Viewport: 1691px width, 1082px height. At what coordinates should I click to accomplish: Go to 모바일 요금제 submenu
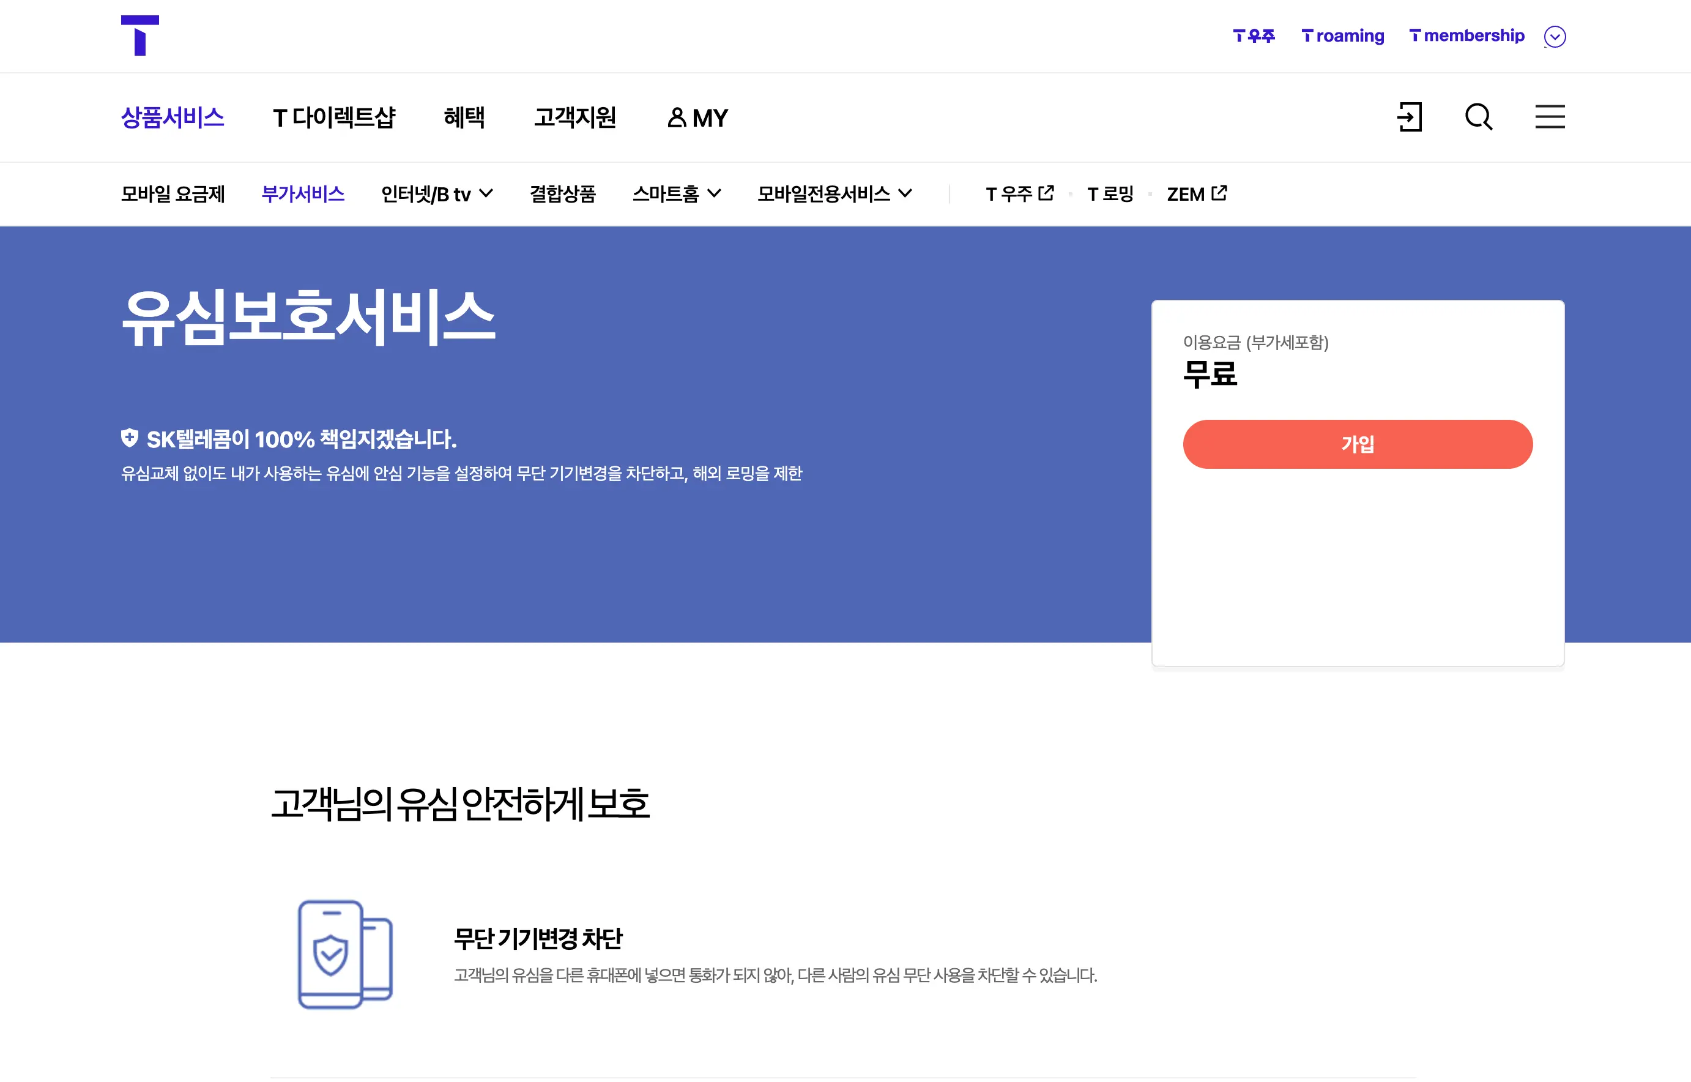(x=173, y=193)
